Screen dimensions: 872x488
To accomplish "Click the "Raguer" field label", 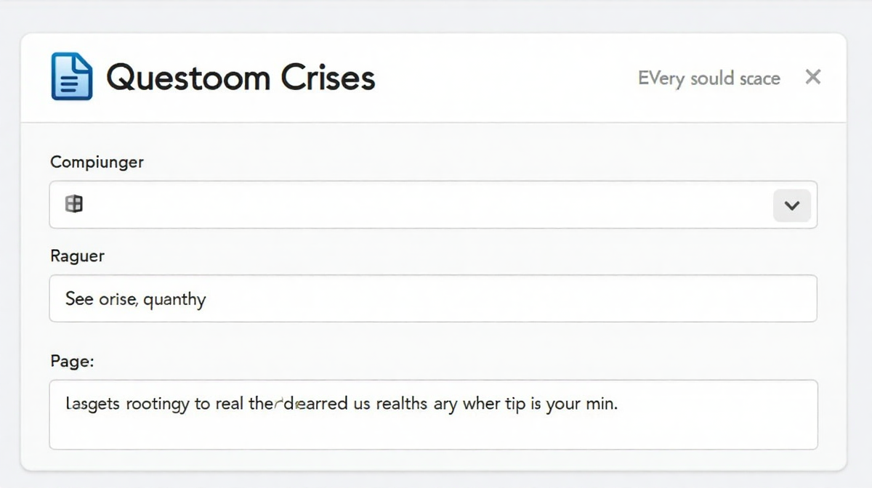I will coord(77,256).
